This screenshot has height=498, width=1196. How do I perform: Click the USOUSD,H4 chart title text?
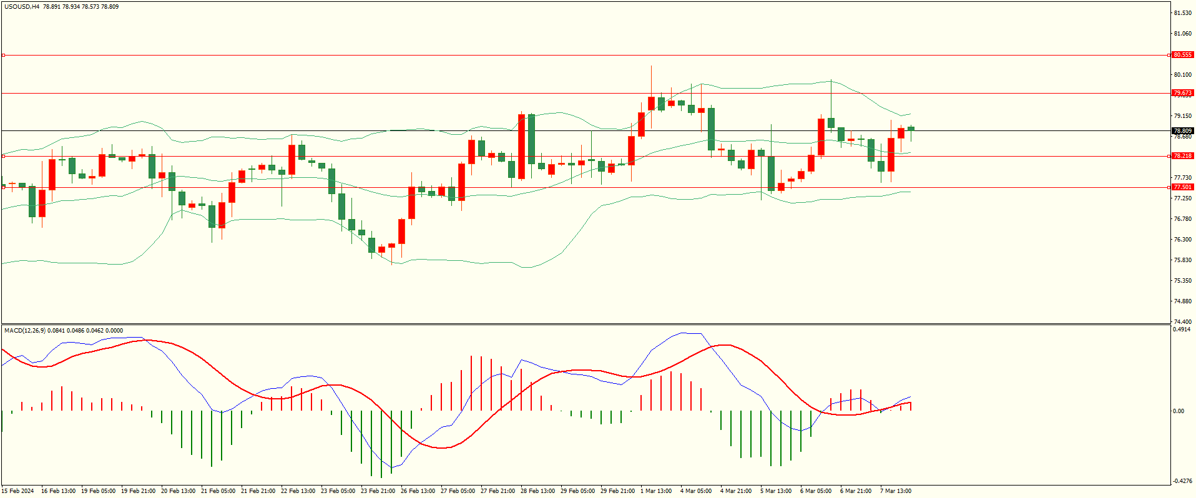tap(22, 7)
